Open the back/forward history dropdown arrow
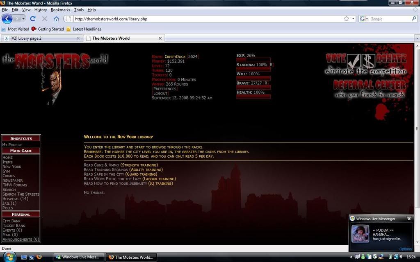 pyautogui.click(x=23, y=19)
